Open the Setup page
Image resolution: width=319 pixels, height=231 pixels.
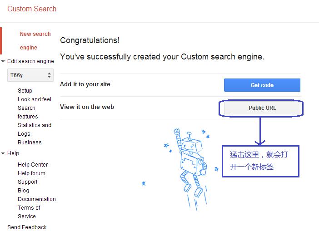[25, 91]
